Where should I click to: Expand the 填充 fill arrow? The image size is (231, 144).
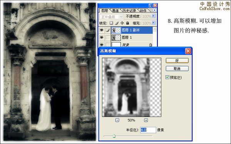[154, 23]
